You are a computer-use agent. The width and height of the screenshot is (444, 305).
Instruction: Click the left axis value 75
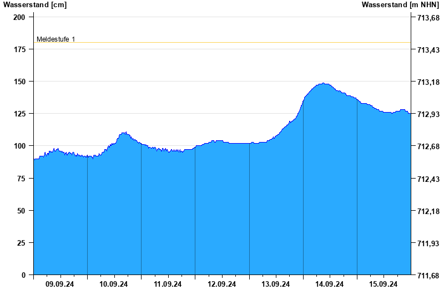click(x=21, y=179)
